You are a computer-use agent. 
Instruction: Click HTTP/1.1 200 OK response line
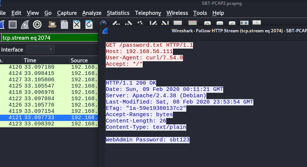(x=131, y=83)
